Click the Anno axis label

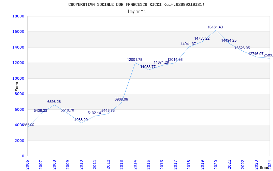tap(264, 168)
